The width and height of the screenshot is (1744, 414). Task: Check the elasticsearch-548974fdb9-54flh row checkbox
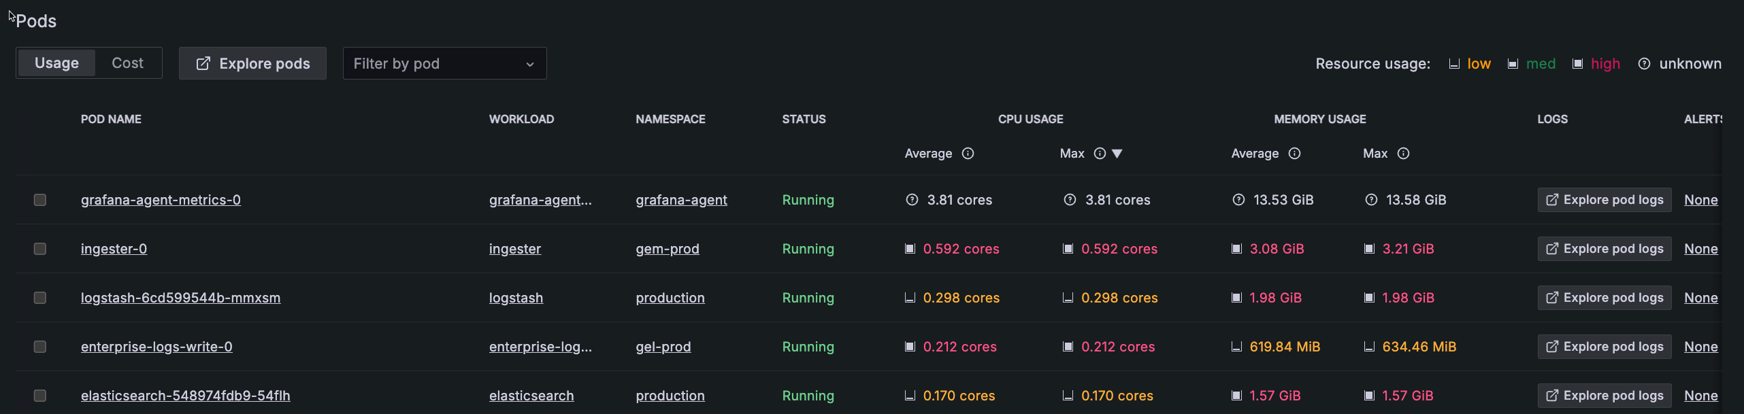pos(40,396)
